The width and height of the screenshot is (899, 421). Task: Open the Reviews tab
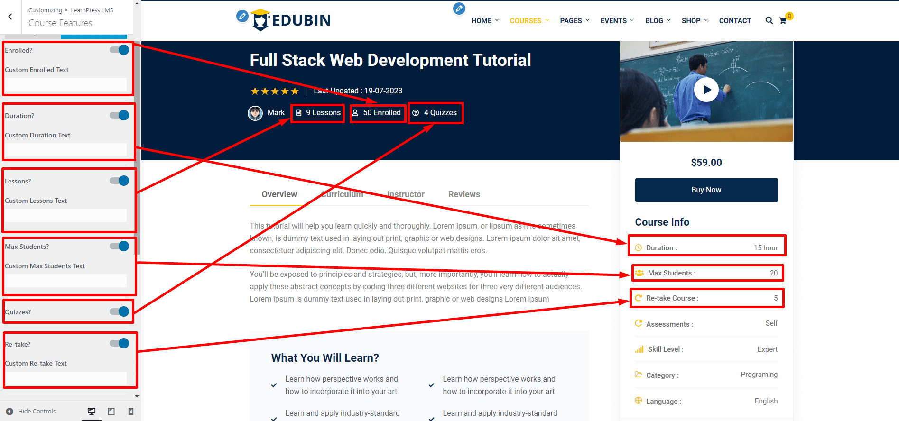(x=464, y=194)
